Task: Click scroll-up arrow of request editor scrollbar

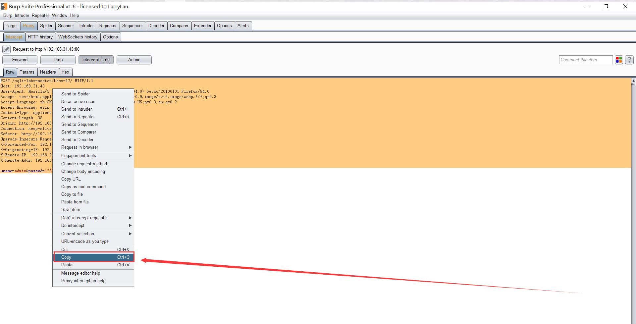Action: [x=633, y=81]
